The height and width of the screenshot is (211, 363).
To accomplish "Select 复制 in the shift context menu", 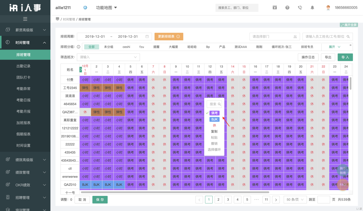I will click(x=214, y=131).
